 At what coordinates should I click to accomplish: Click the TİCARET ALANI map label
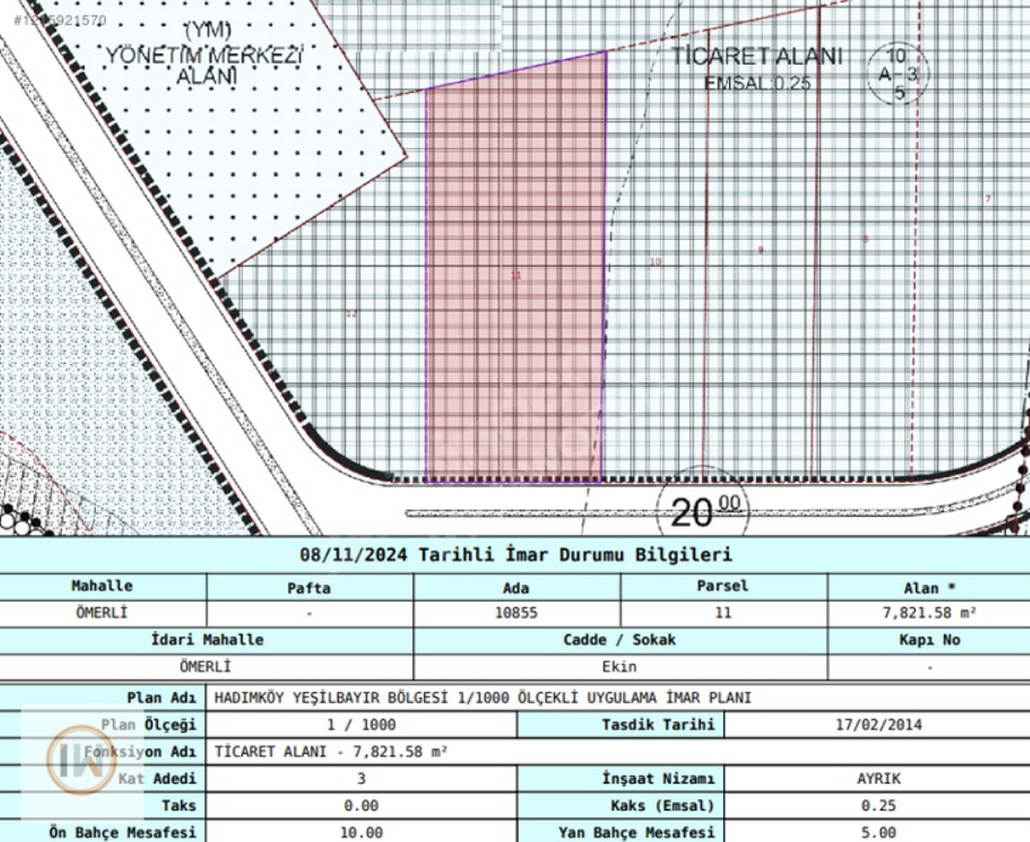point(757,57)
